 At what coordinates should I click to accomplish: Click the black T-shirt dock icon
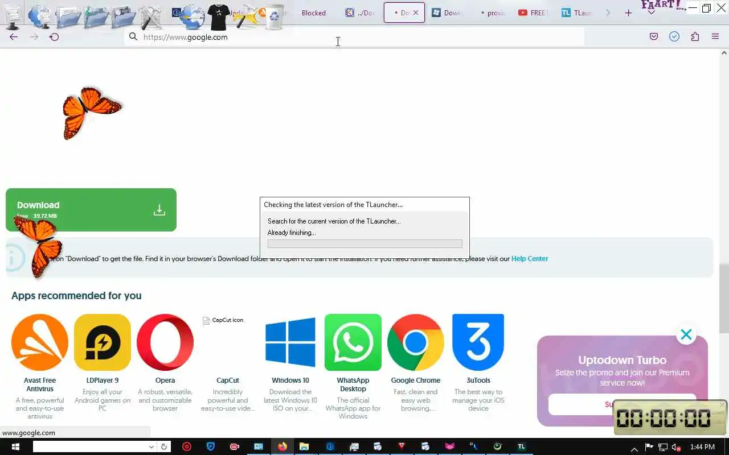tap(219, 17)
